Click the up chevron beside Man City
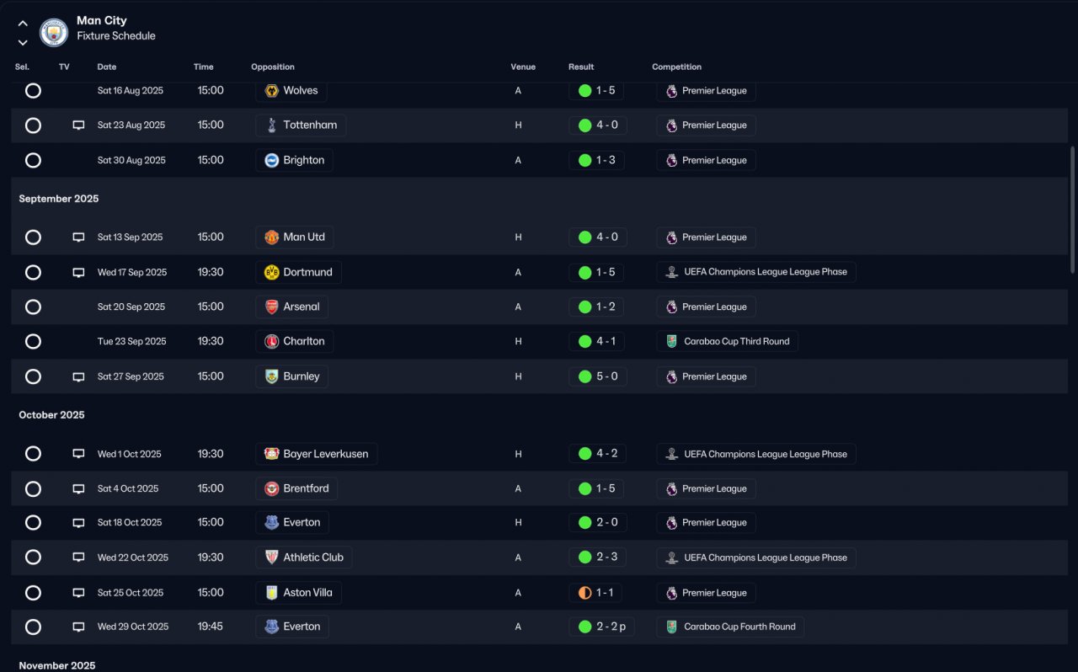 [x=23, y=24]
